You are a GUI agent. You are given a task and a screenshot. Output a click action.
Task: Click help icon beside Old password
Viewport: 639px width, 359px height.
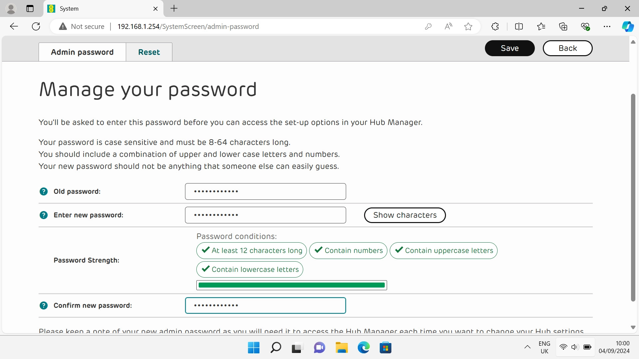(44, 191)
